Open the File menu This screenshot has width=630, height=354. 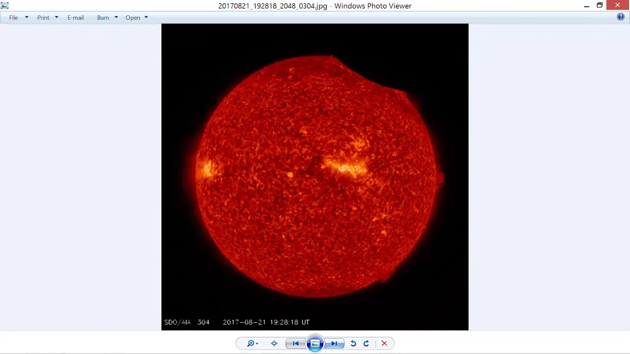pos(13,18)
